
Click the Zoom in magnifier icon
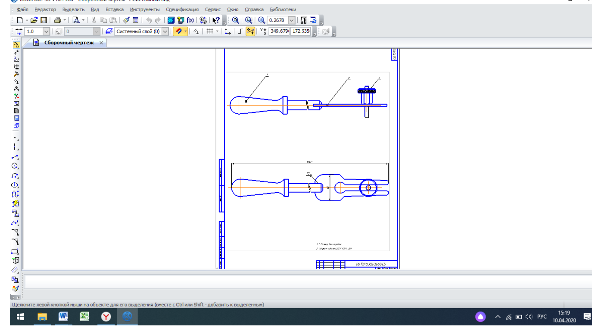pos(261,20)
